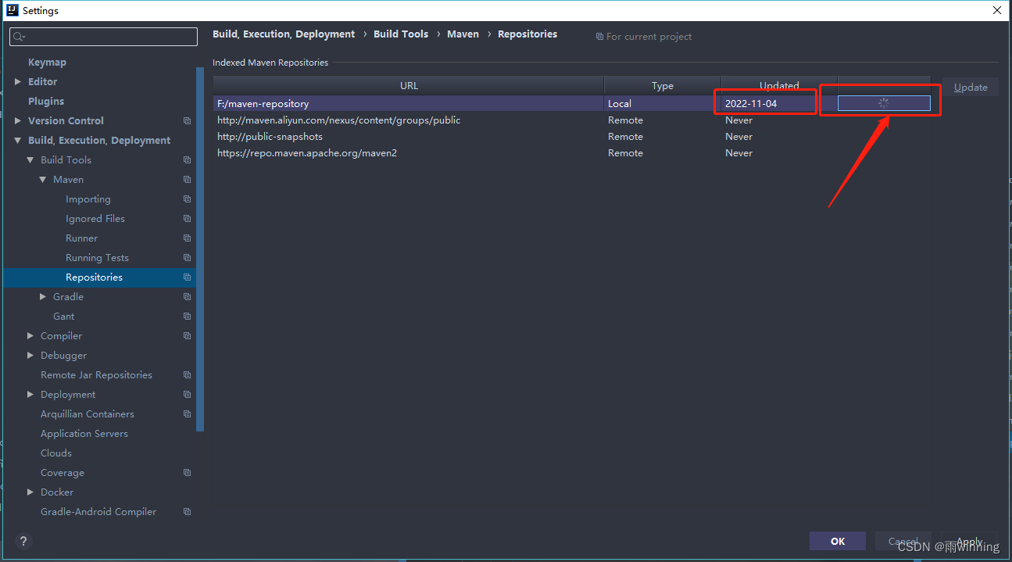
Task: Click the loading spinner in the local repository row
Action: point(884,103)
